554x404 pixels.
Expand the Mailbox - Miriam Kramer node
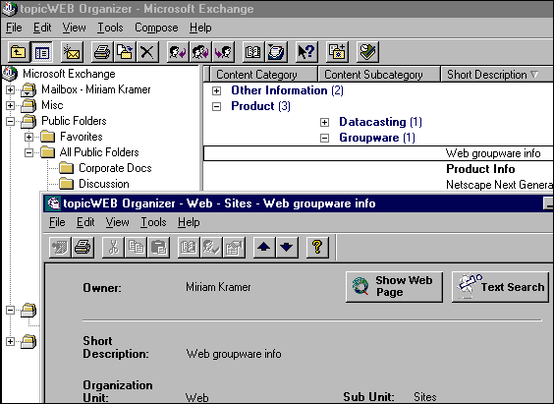pos(10,89)
